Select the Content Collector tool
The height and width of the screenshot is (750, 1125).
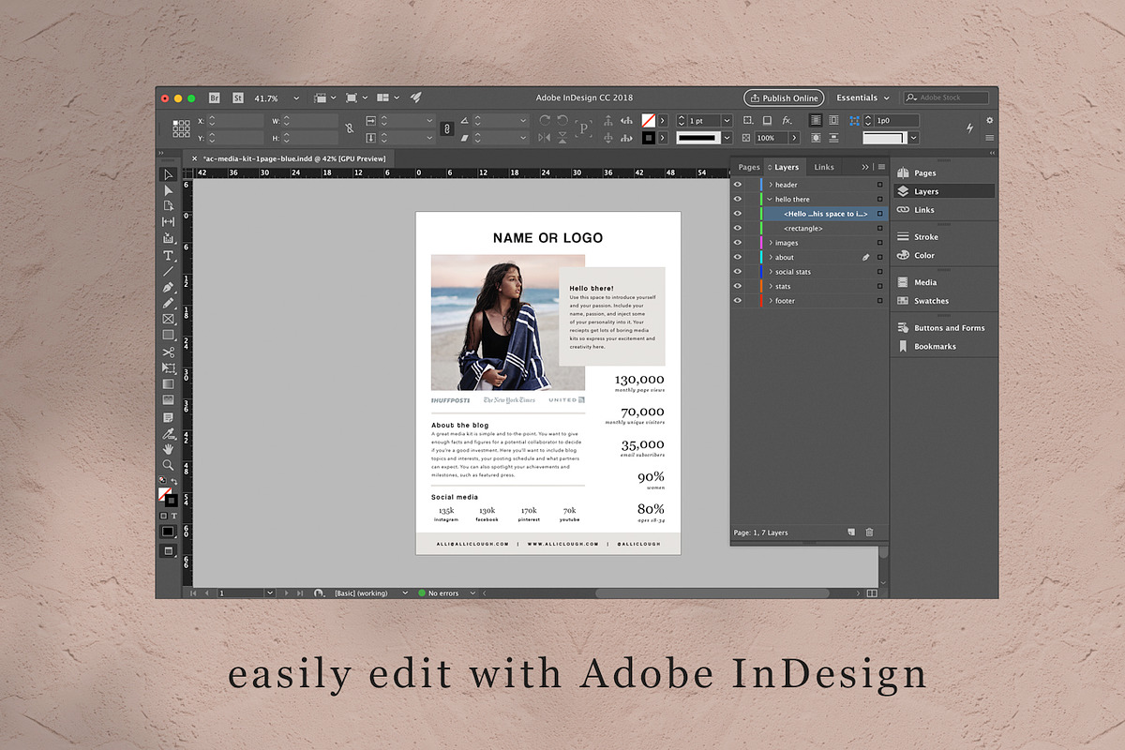pyautogui.click(x=169, y=238)
